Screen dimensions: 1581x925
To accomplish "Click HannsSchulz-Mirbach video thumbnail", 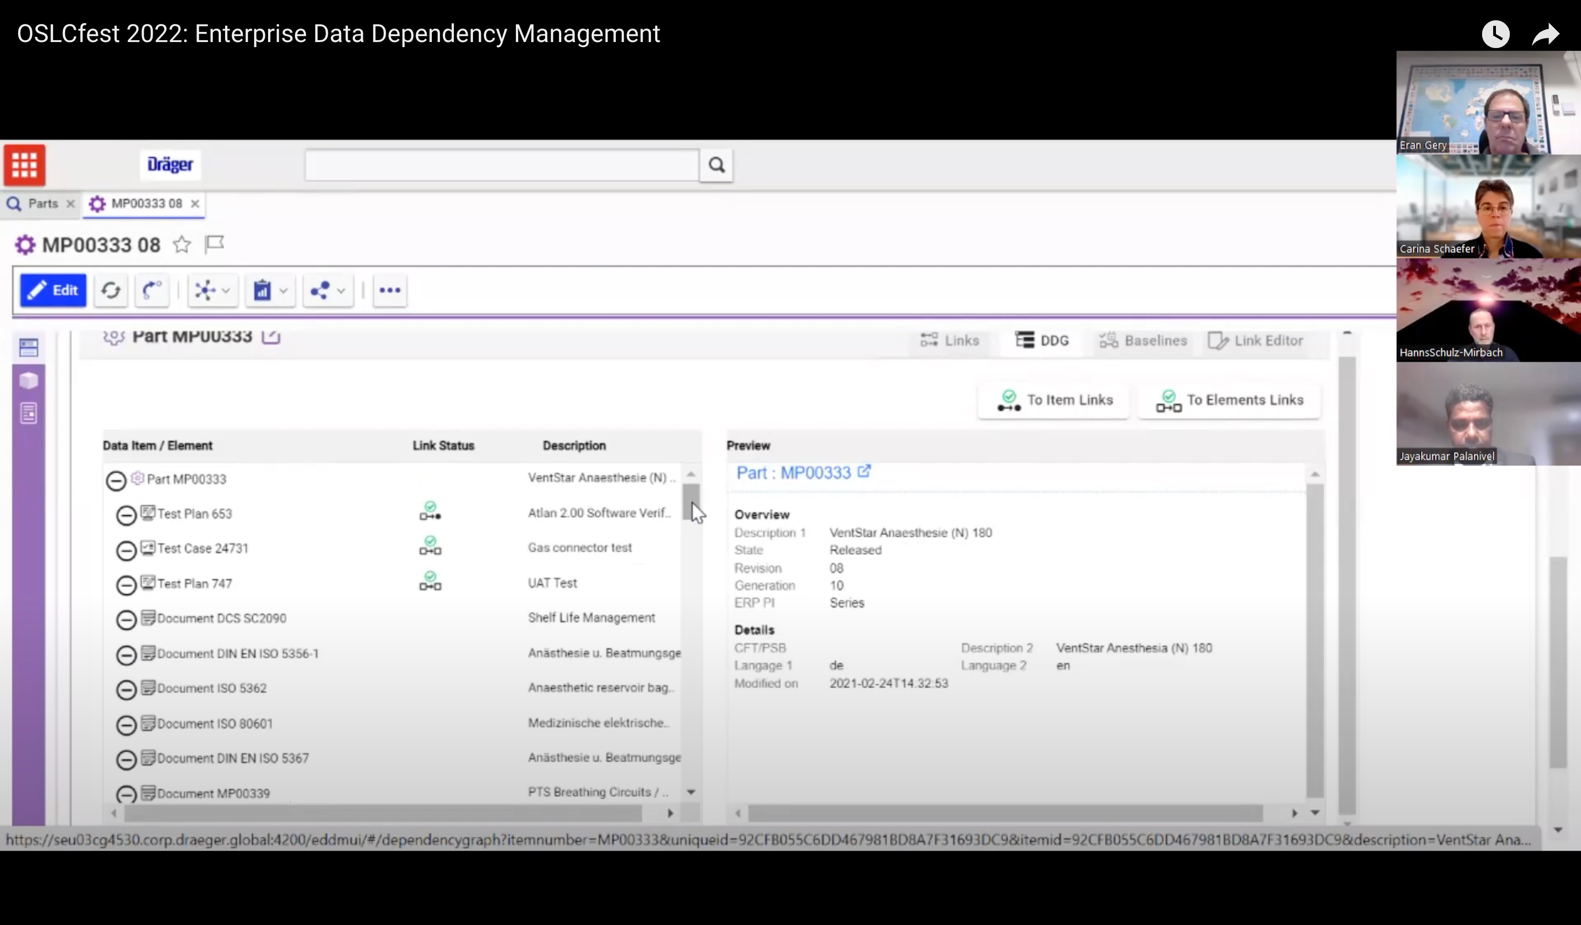I will point(1488,310).
